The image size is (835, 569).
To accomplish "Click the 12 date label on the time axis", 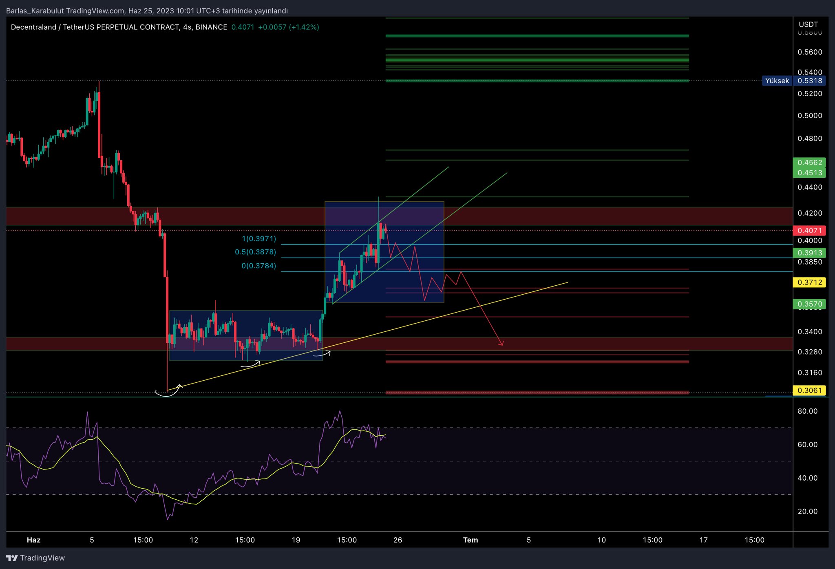I will coord(194,540).
